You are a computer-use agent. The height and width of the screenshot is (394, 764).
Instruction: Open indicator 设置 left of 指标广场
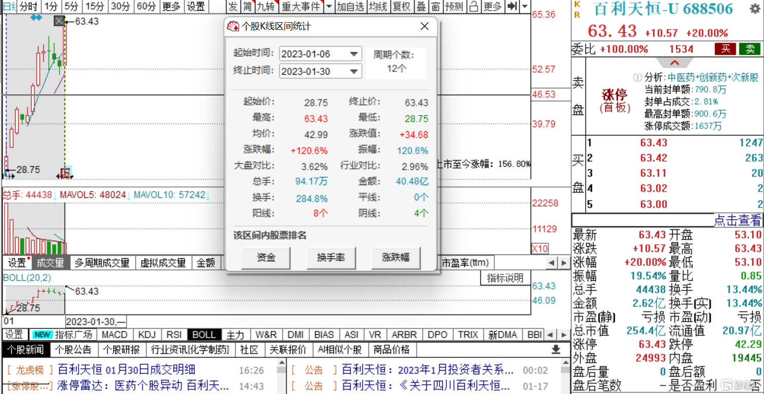pos(14,335)
